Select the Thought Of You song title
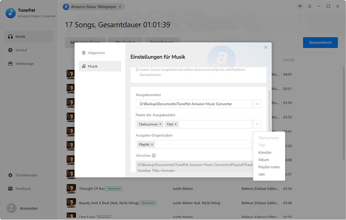The width and height of the screenshot is (346, 220). [92, 189]
